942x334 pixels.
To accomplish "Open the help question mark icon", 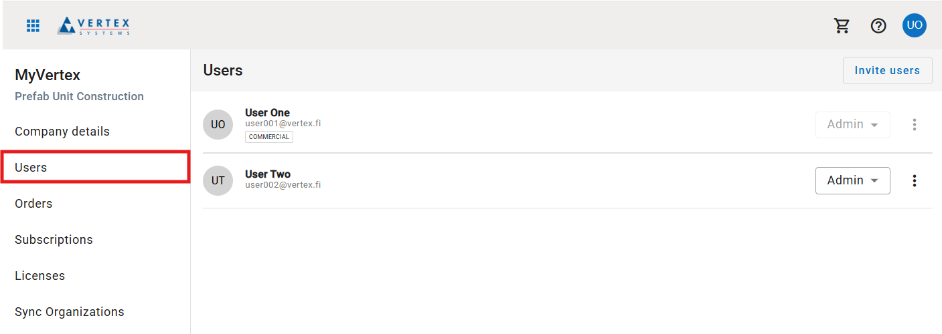I will [878, 26].
